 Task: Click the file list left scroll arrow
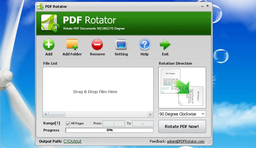pos(46,114)
